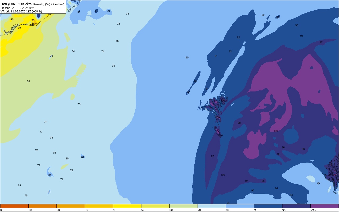This screenshot has height=212, width=339.
Task: Click the '74' value on the map
Action: pos(103,52)
